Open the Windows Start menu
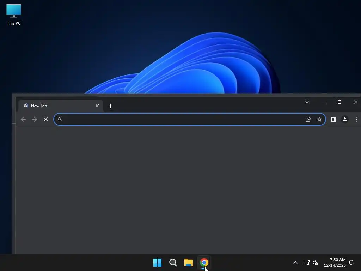 158,263
